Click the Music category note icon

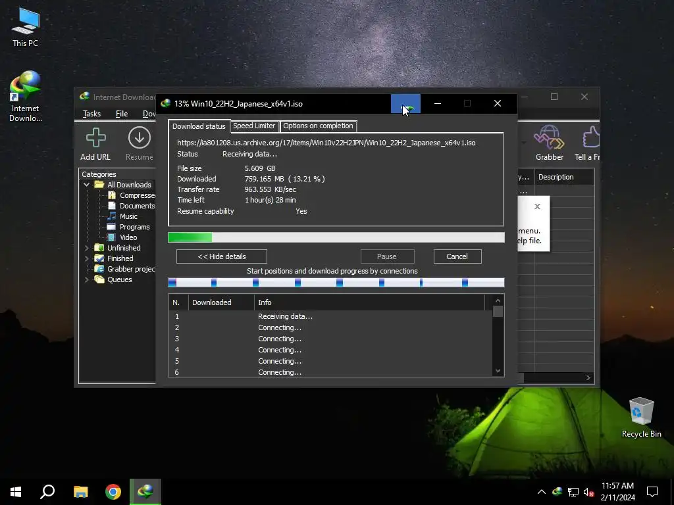pos(112,216)
